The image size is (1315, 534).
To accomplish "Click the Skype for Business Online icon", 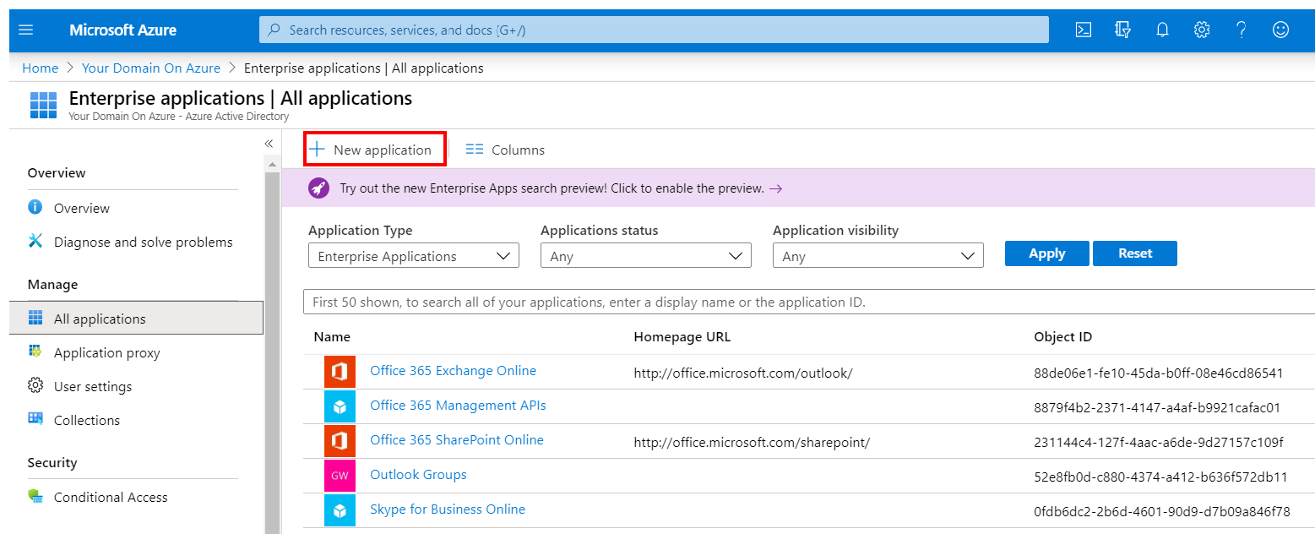I will pos(340,509).
